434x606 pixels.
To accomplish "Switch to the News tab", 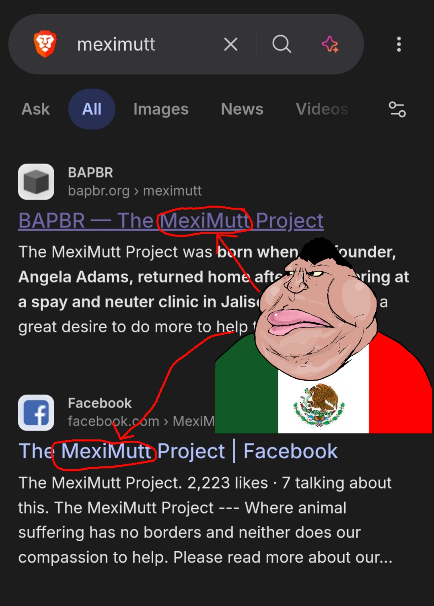I will (242, 109).
